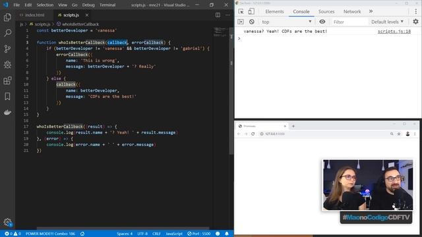Viewport: 422px width, 237px height.
Task: Switch to the Elements tab
Action: tap(274, 12)
